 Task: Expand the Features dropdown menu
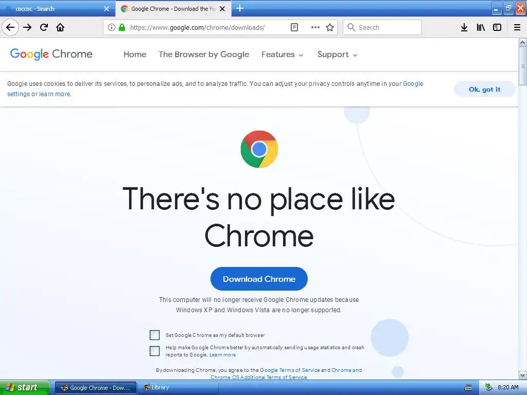283,55
